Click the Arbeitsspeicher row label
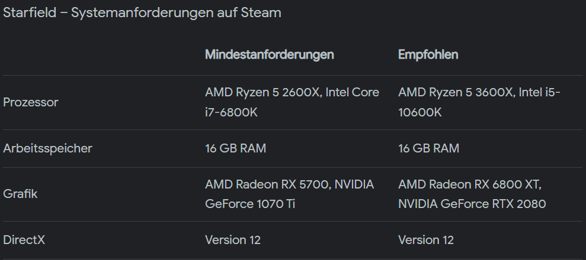This screenshot has width=586, height=260. (x=47, y=149)
